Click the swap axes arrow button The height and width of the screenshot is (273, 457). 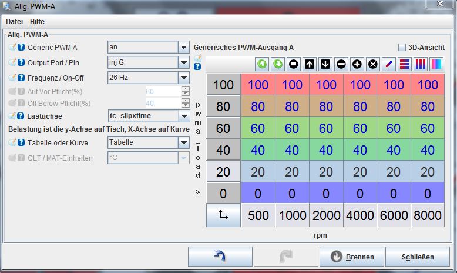coord(223,215)
